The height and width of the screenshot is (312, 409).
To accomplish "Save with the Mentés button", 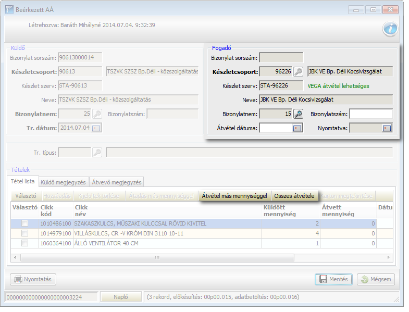I will tap(333, 279).
